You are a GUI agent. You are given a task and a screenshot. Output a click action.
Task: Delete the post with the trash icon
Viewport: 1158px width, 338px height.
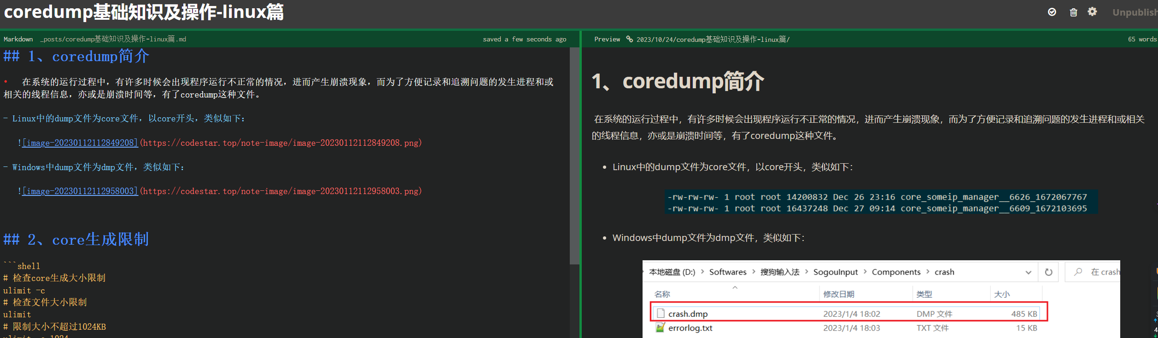tap(1073, 12)
